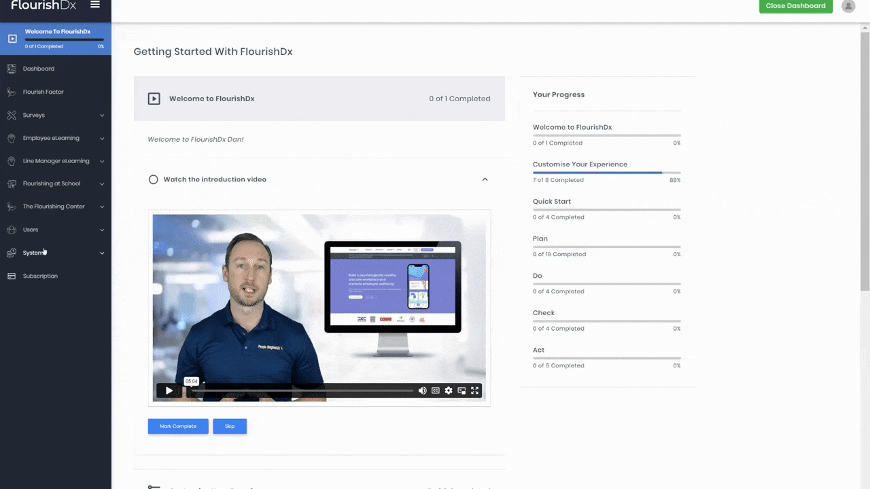Click the Flourishing Center sidebar icon
This screenshot has height=489, width=870.
tap(12, 206)
